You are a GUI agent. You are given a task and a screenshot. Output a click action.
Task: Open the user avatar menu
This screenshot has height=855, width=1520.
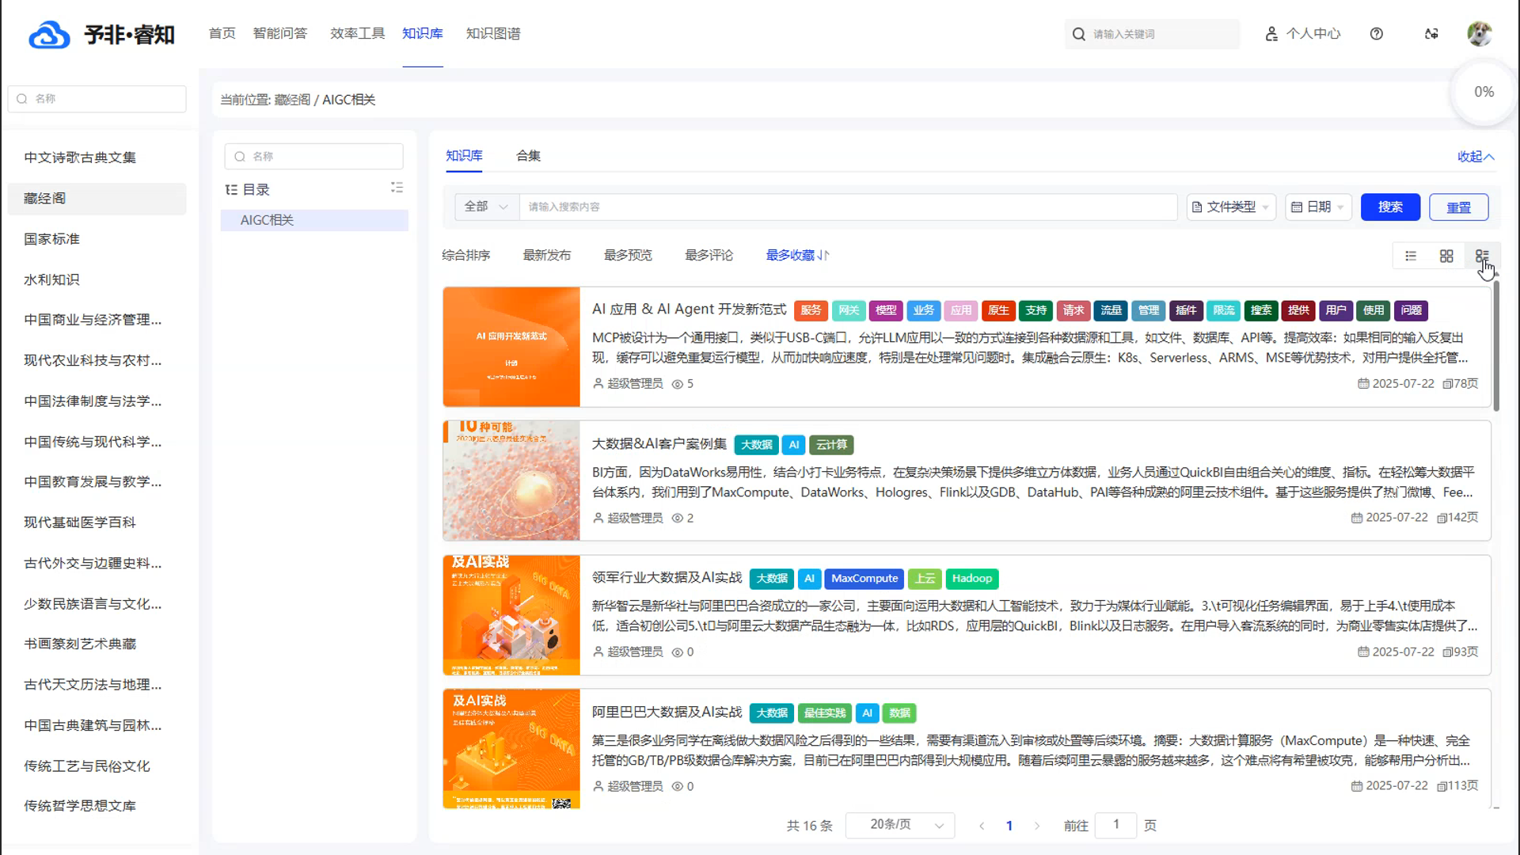pos(1479,34)
